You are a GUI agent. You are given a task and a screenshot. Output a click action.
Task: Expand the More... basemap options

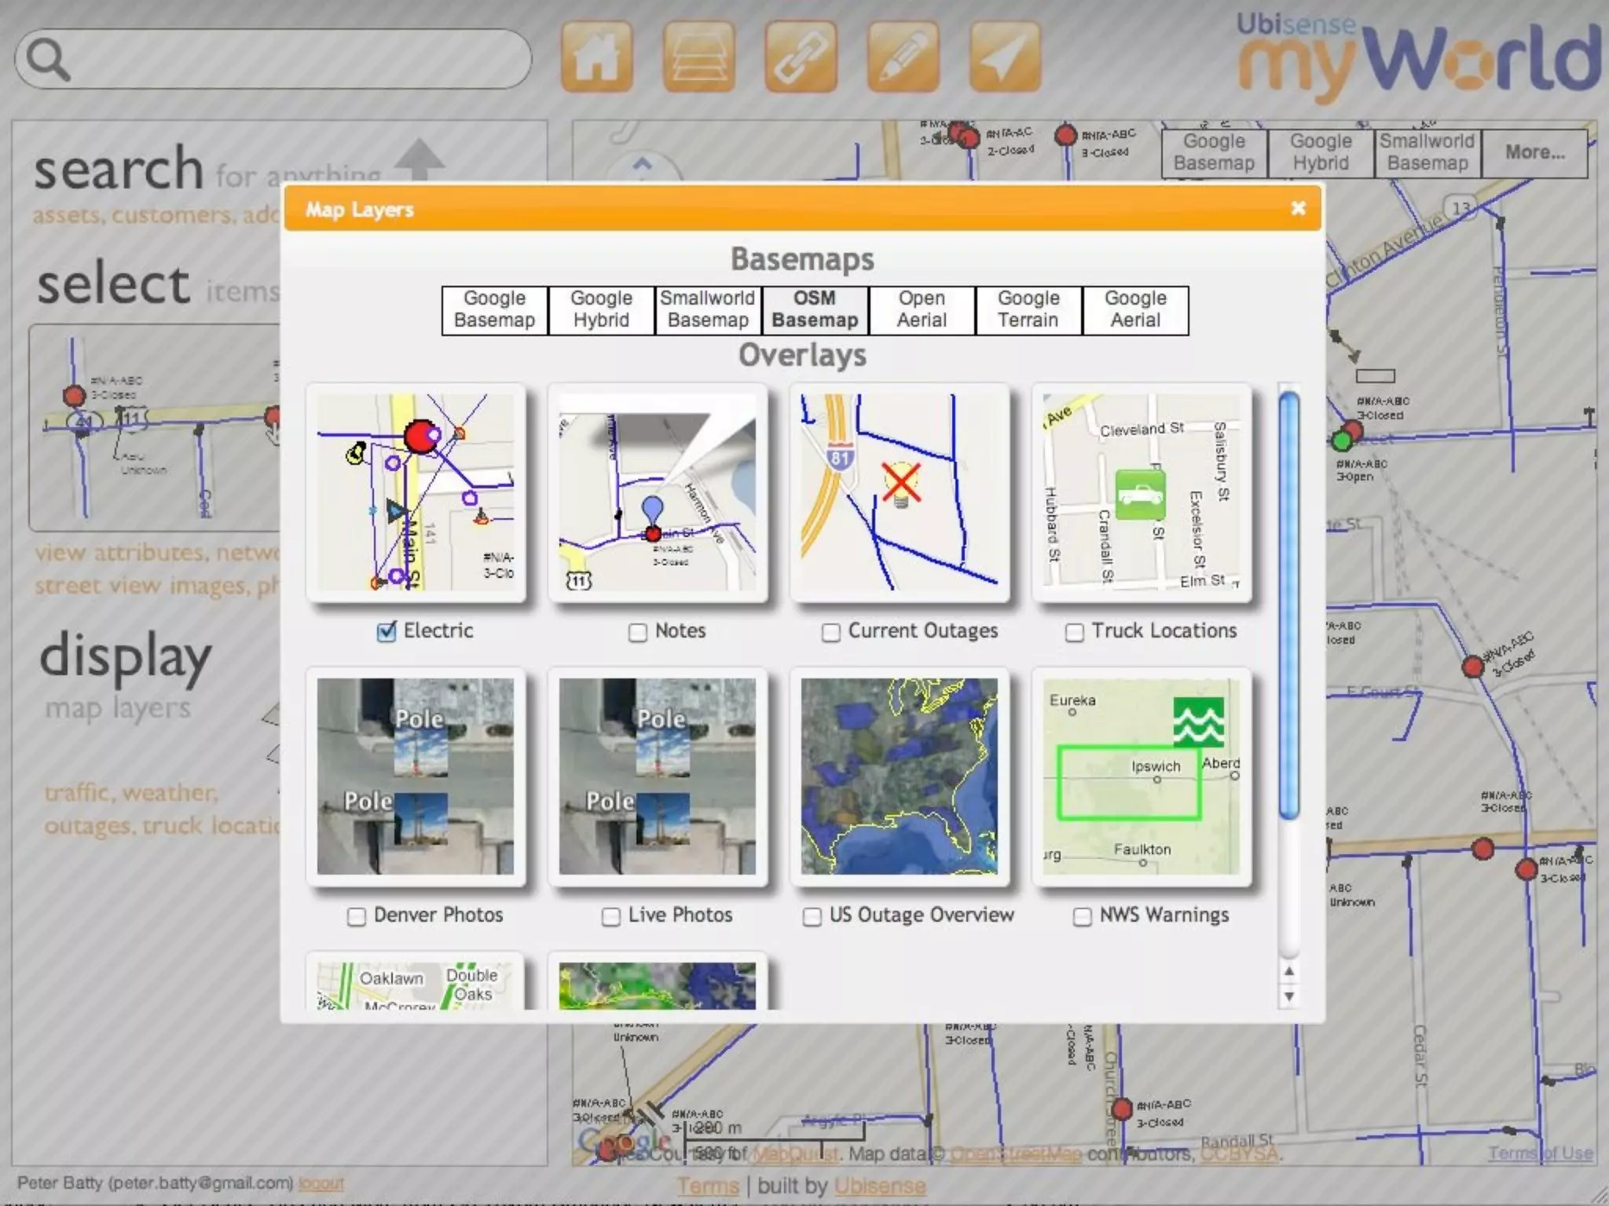point(1534,152)
